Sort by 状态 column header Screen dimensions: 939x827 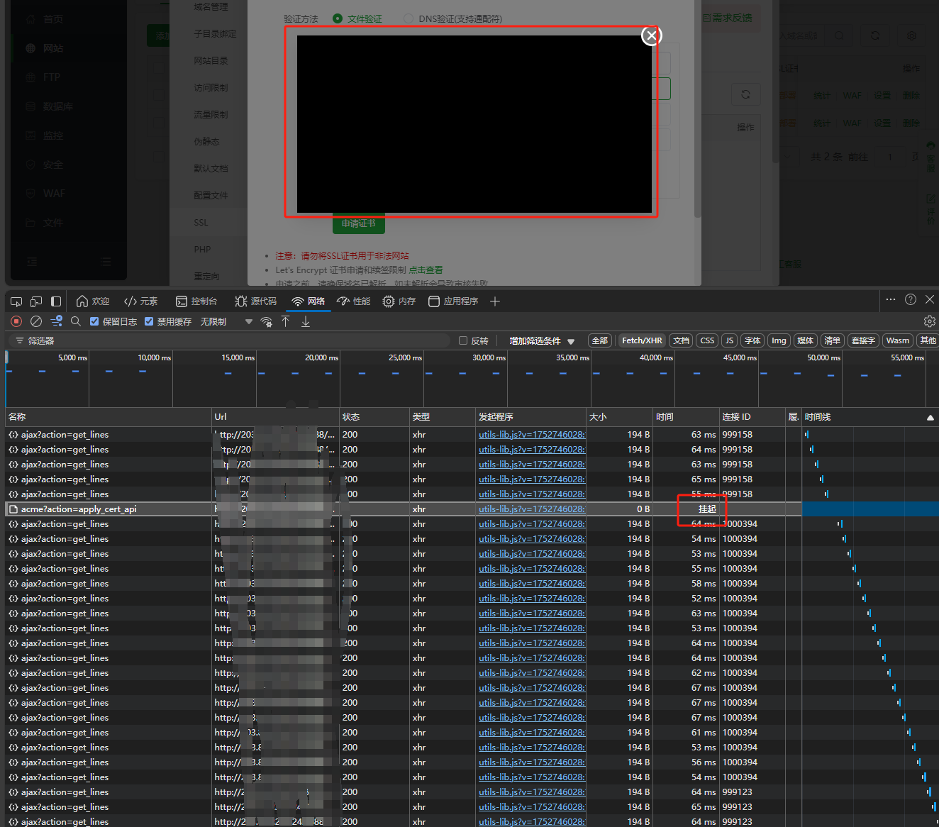pos(374,417)
